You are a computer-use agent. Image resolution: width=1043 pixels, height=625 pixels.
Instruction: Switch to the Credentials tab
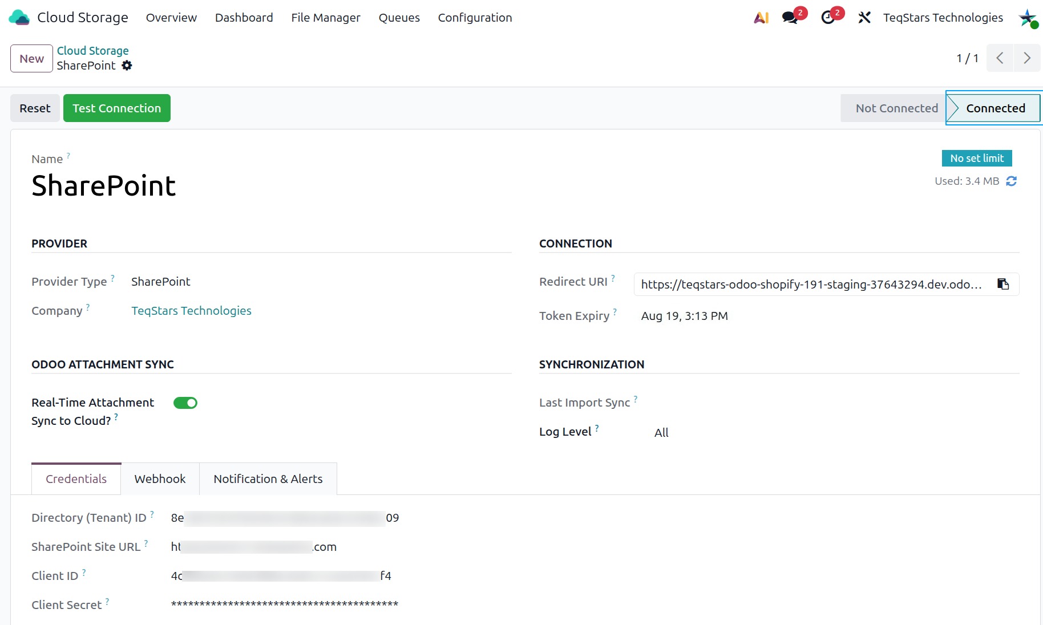click(x=76, y=479)
